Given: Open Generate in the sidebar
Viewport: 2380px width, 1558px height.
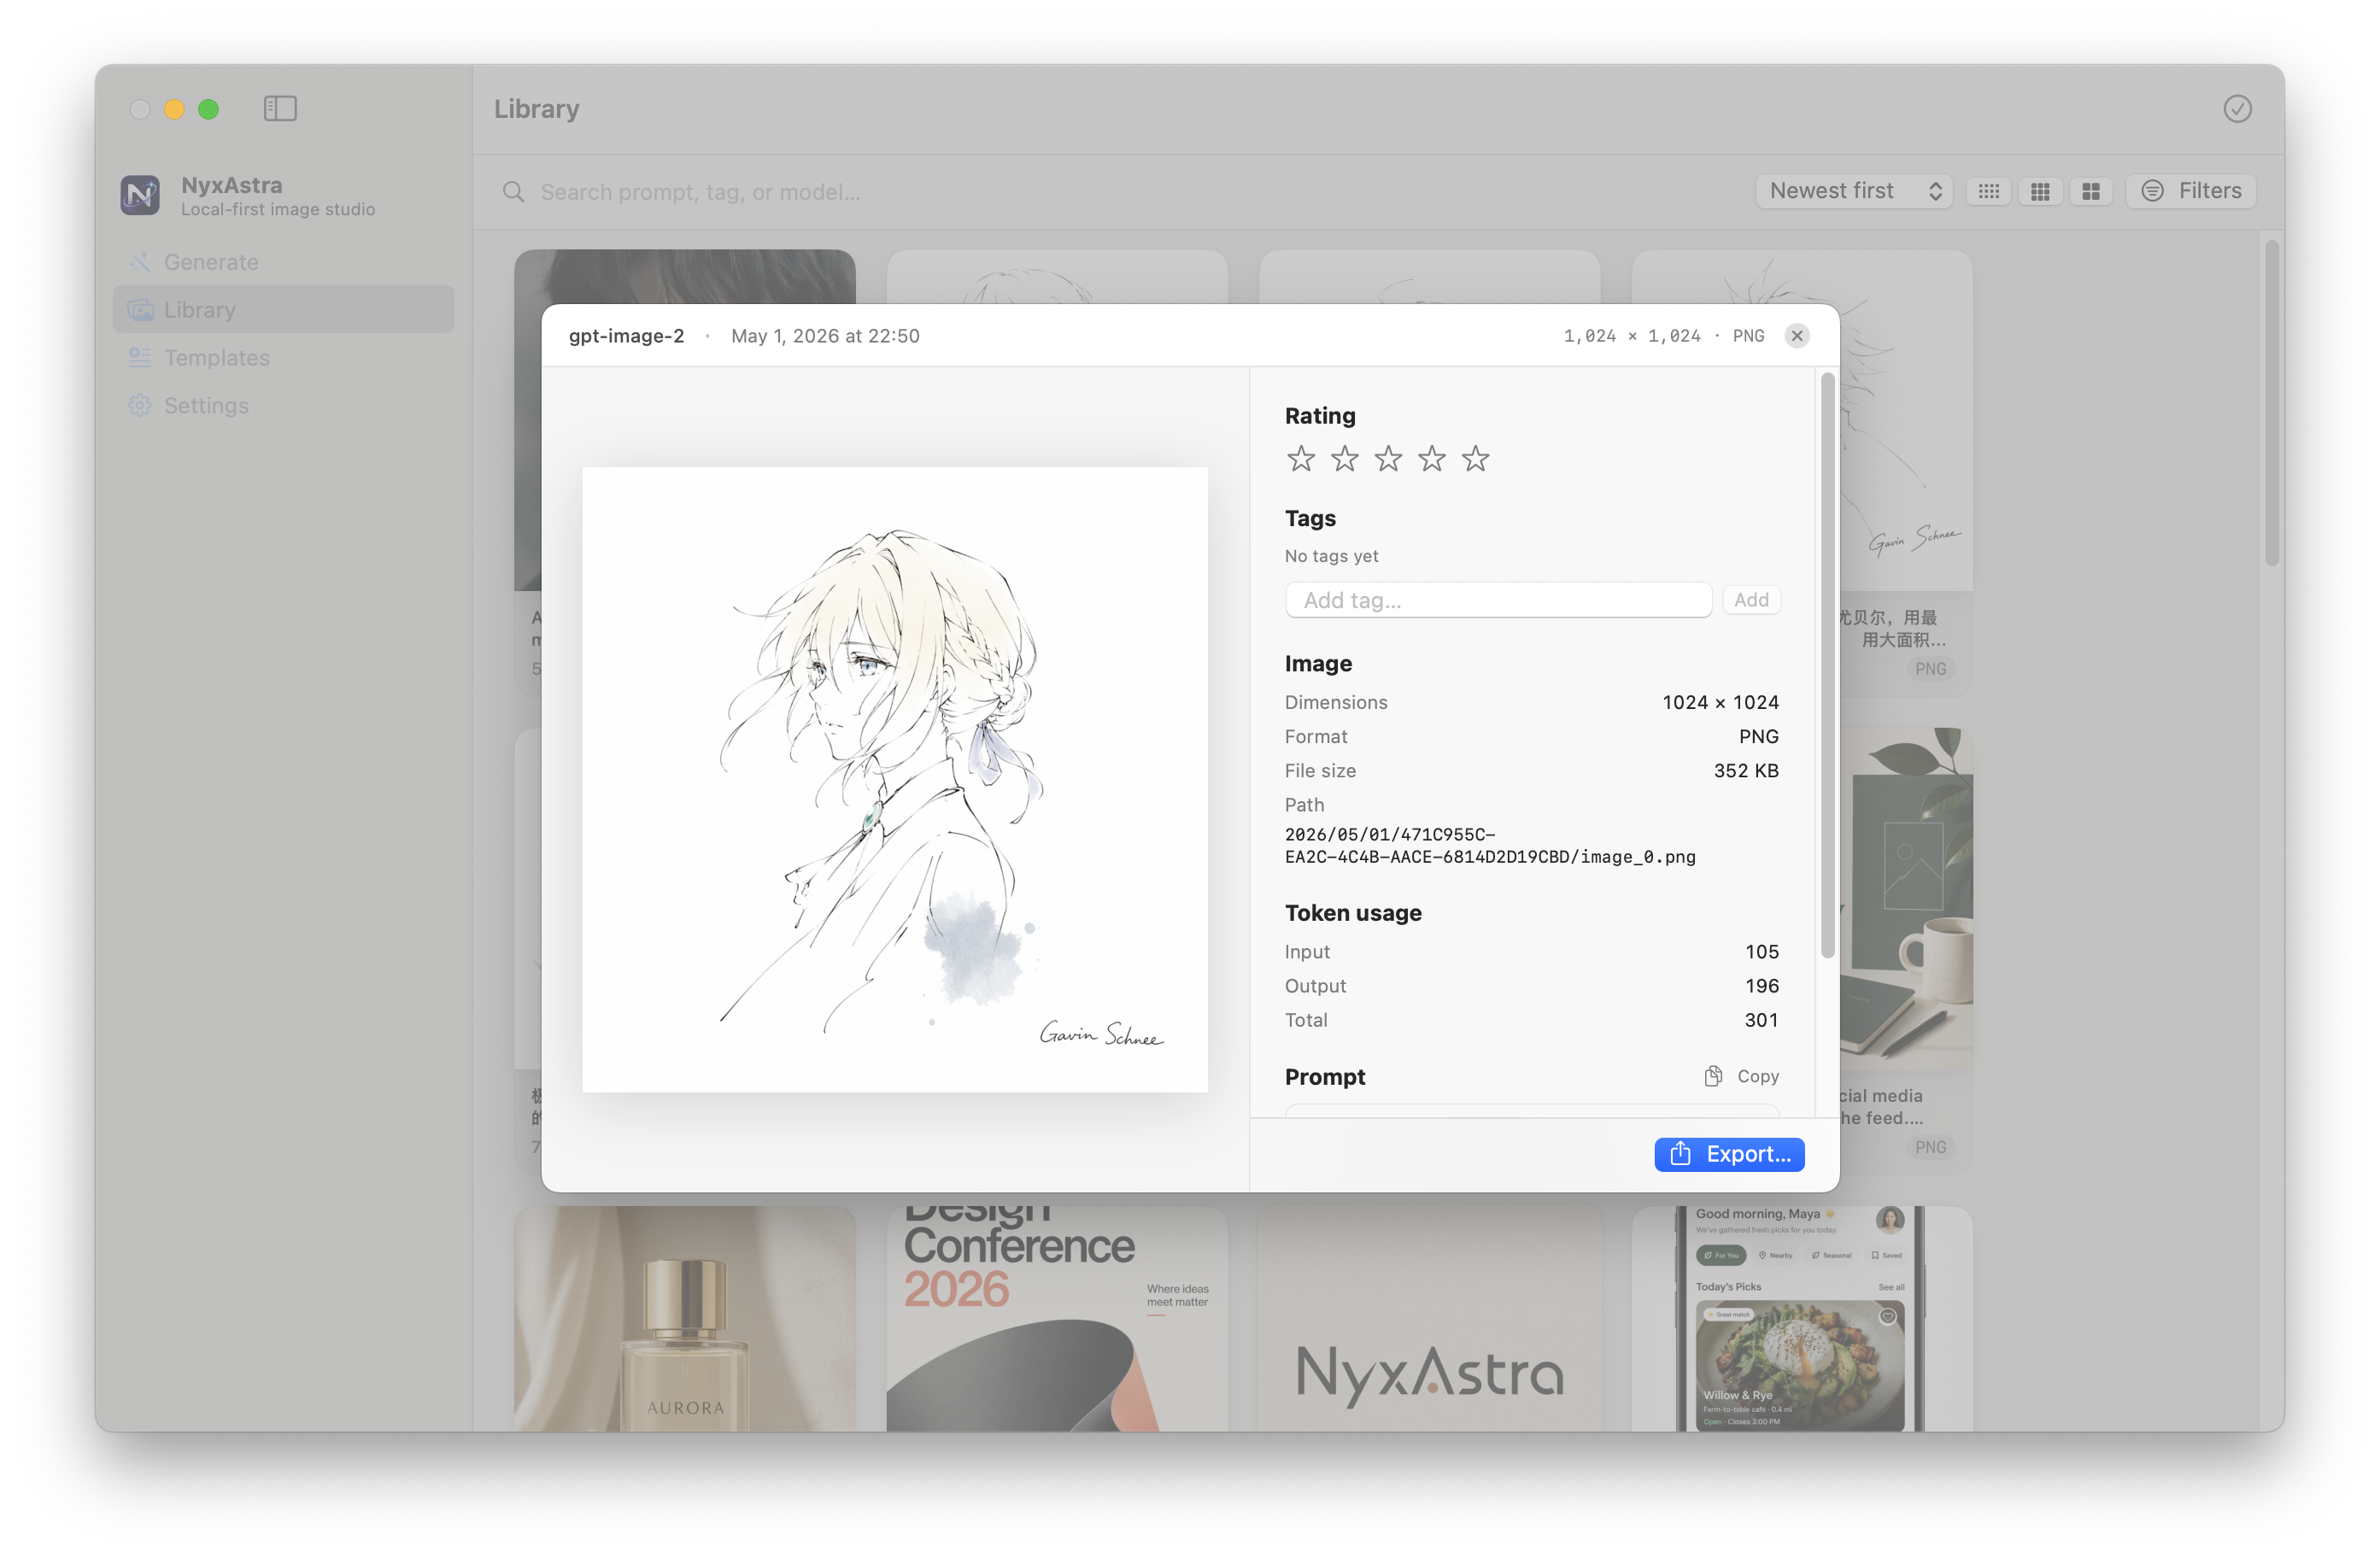Looking at the screenshot, I should 284,262.
